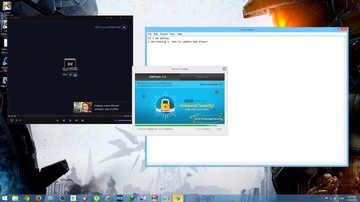Click the colorful grid taskbar icon
The image size is (360, 202).
coord(73,198)
